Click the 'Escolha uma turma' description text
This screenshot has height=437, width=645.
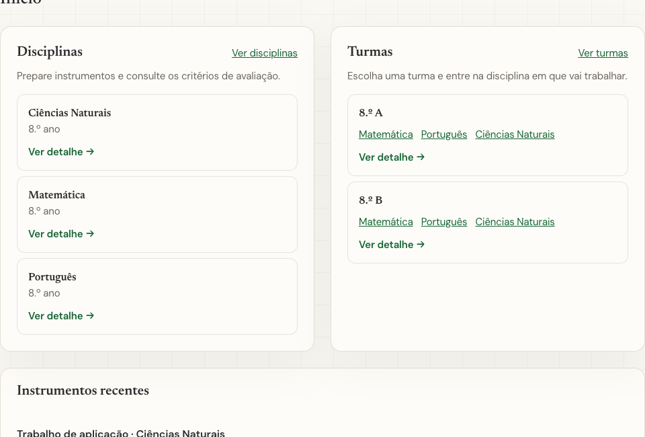tap(487, 76)
